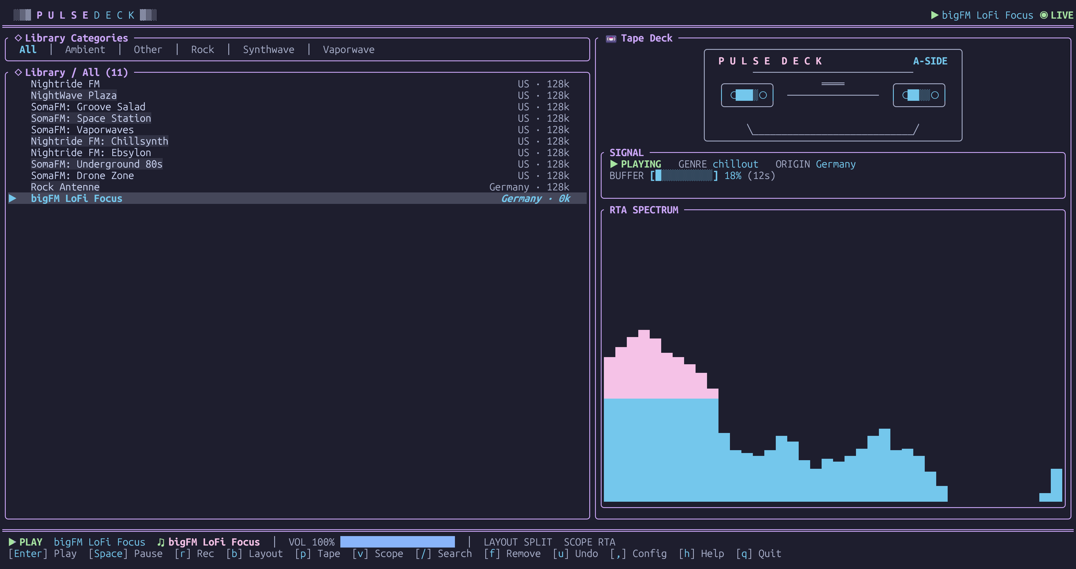Click the bigFM LoFi Focus header title
This screenshot has height=569, width=1076.
click(987, 15)
